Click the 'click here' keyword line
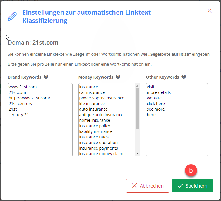 click(156, 104)
